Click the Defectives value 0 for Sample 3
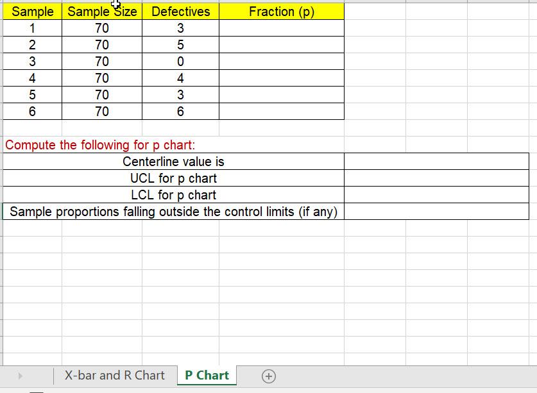The width and height of the screenshot is (537, 393). point(180,61)
